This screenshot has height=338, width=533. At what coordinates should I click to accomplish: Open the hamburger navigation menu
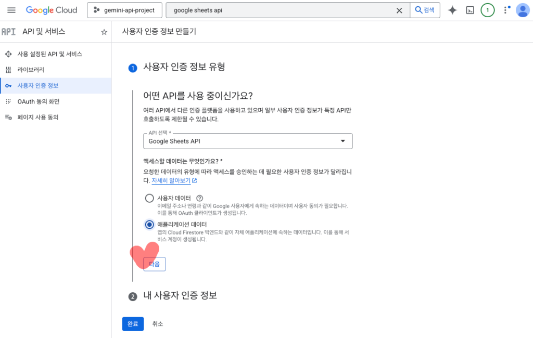[x=11, y=10]
